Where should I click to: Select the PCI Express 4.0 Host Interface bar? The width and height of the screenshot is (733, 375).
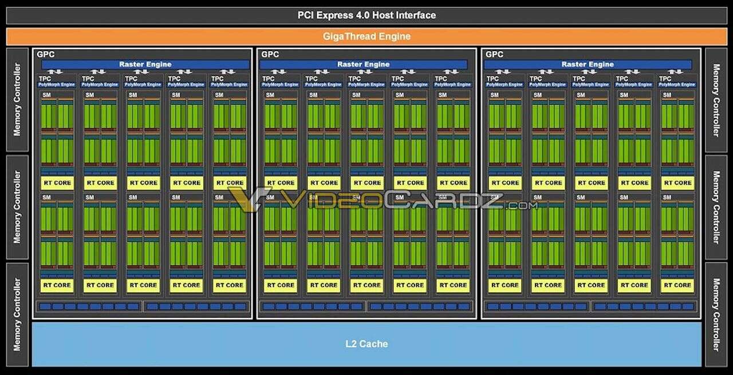366,15
